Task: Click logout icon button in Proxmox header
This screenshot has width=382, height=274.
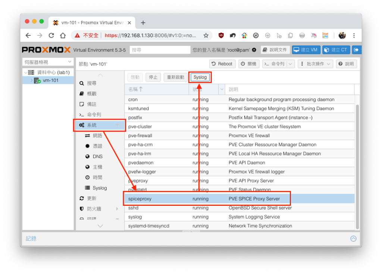Action: tap(356, 50)
